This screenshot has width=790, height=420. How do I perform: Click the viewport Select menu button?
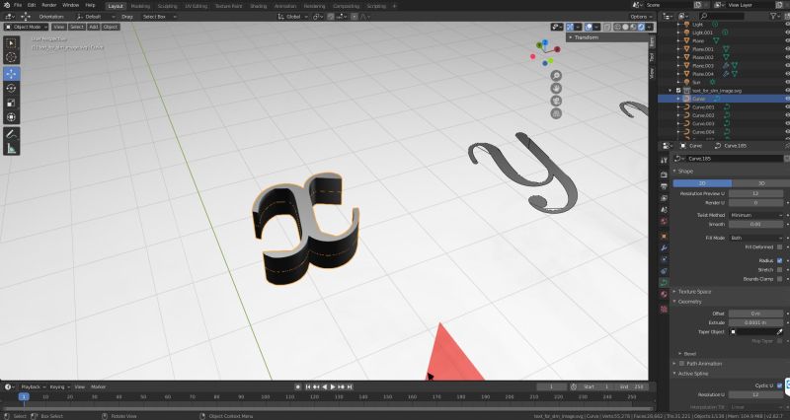point(77,27)
